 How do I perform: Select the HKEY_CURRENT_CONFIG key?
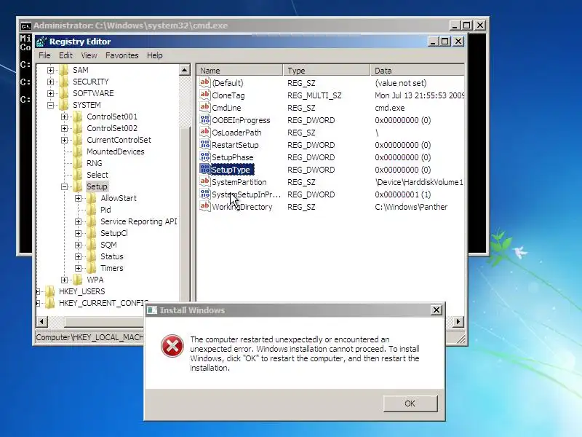[x=103, y=303]
